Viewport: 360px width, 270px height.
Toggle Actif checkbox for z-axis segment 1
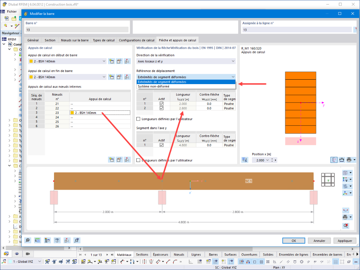coord(161,104)
